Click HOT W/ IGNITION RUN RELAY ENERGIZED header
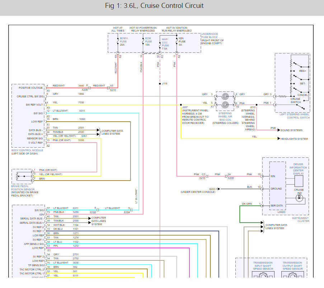324x288 pixels. [x=177, y=29]
